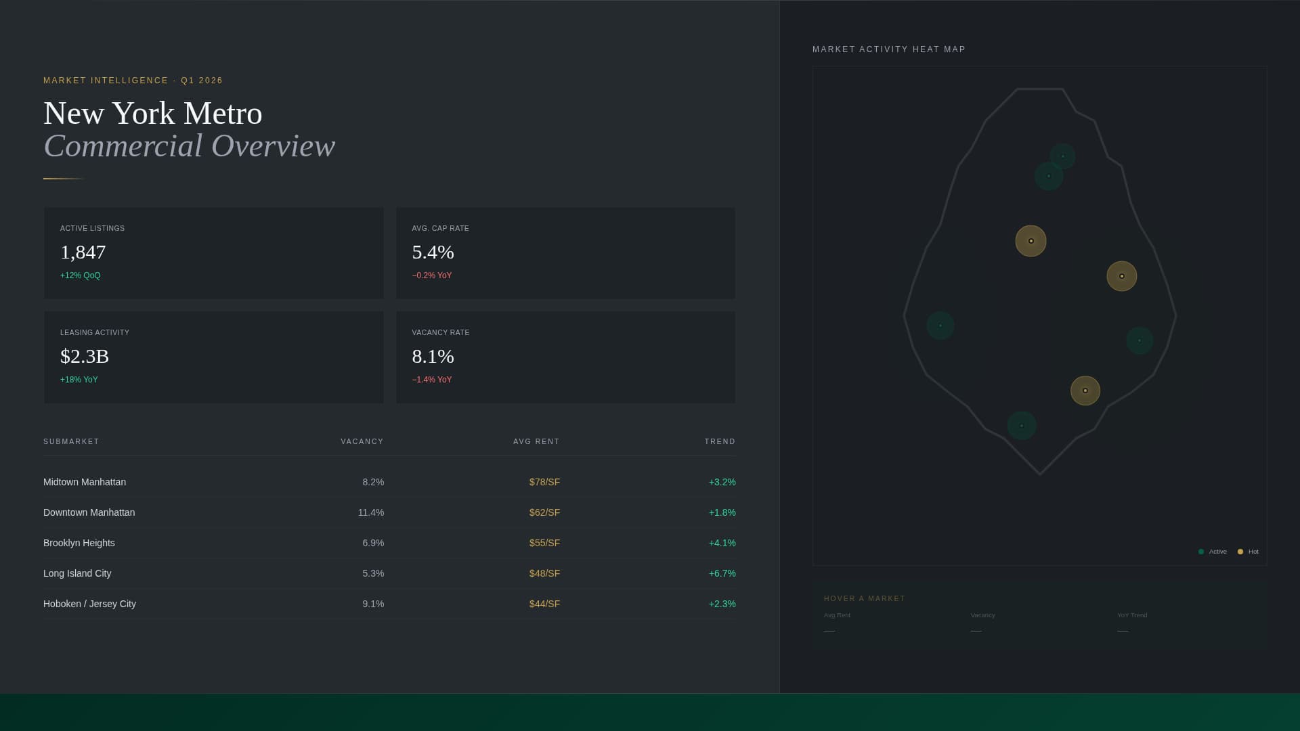Screen dimensions: 1300x731
Task: Select the lowest gold hot marker
Action: pyautogui.click(x=1085, y=391)
